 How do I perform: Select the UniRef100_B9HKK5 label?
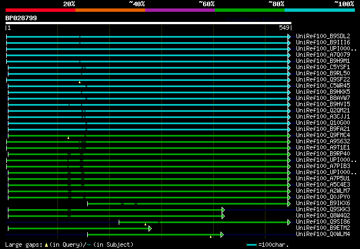tap(323, 92)
